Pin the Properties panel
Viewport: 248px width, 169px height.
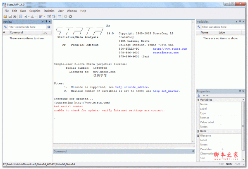pyautogui.click(x=240, y=91)
